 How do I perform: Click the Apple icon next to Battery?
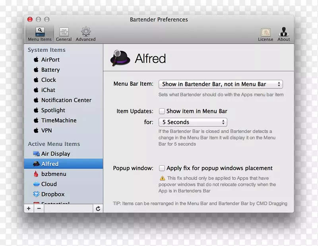[36, 70]
